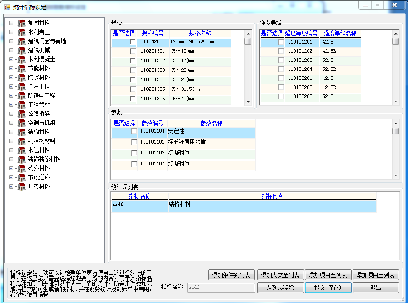Click the house icon next to 水利岩土
The height and width of the screenshot is (303, 408).
pos(21,32)
